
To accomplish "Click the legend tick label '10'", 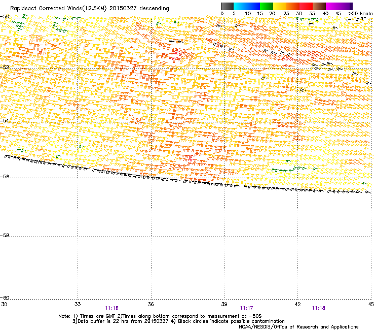I will tap(248, 14).
